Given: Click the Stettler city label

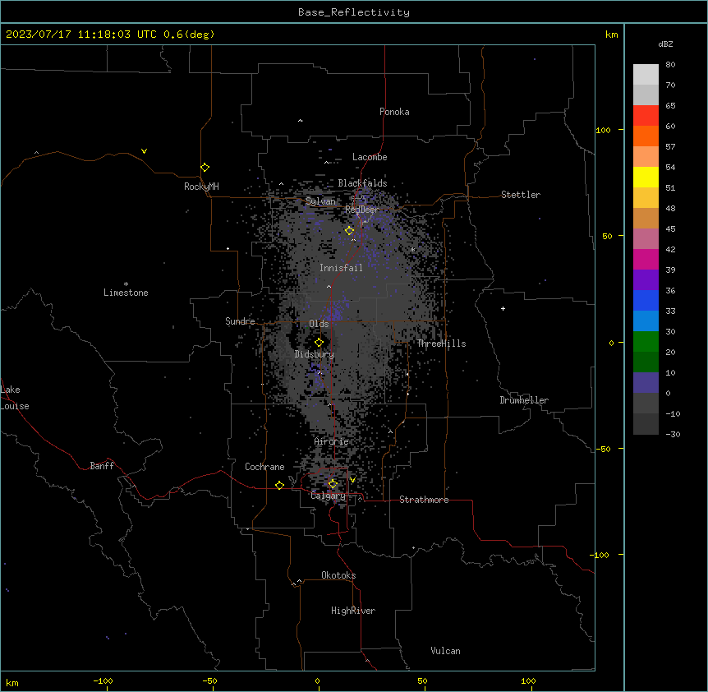Looking at the screenshot, I should [521, 195].
